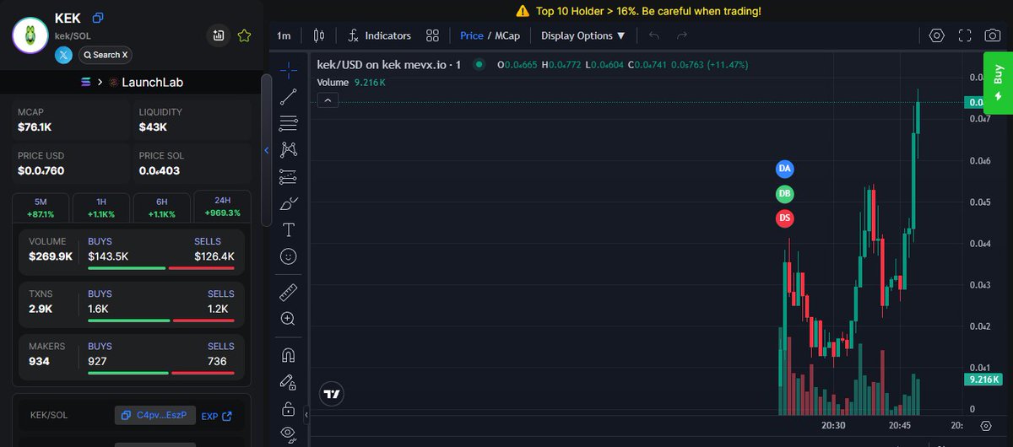
Task: Select the XABCD pattern tool
Action: 289,149
